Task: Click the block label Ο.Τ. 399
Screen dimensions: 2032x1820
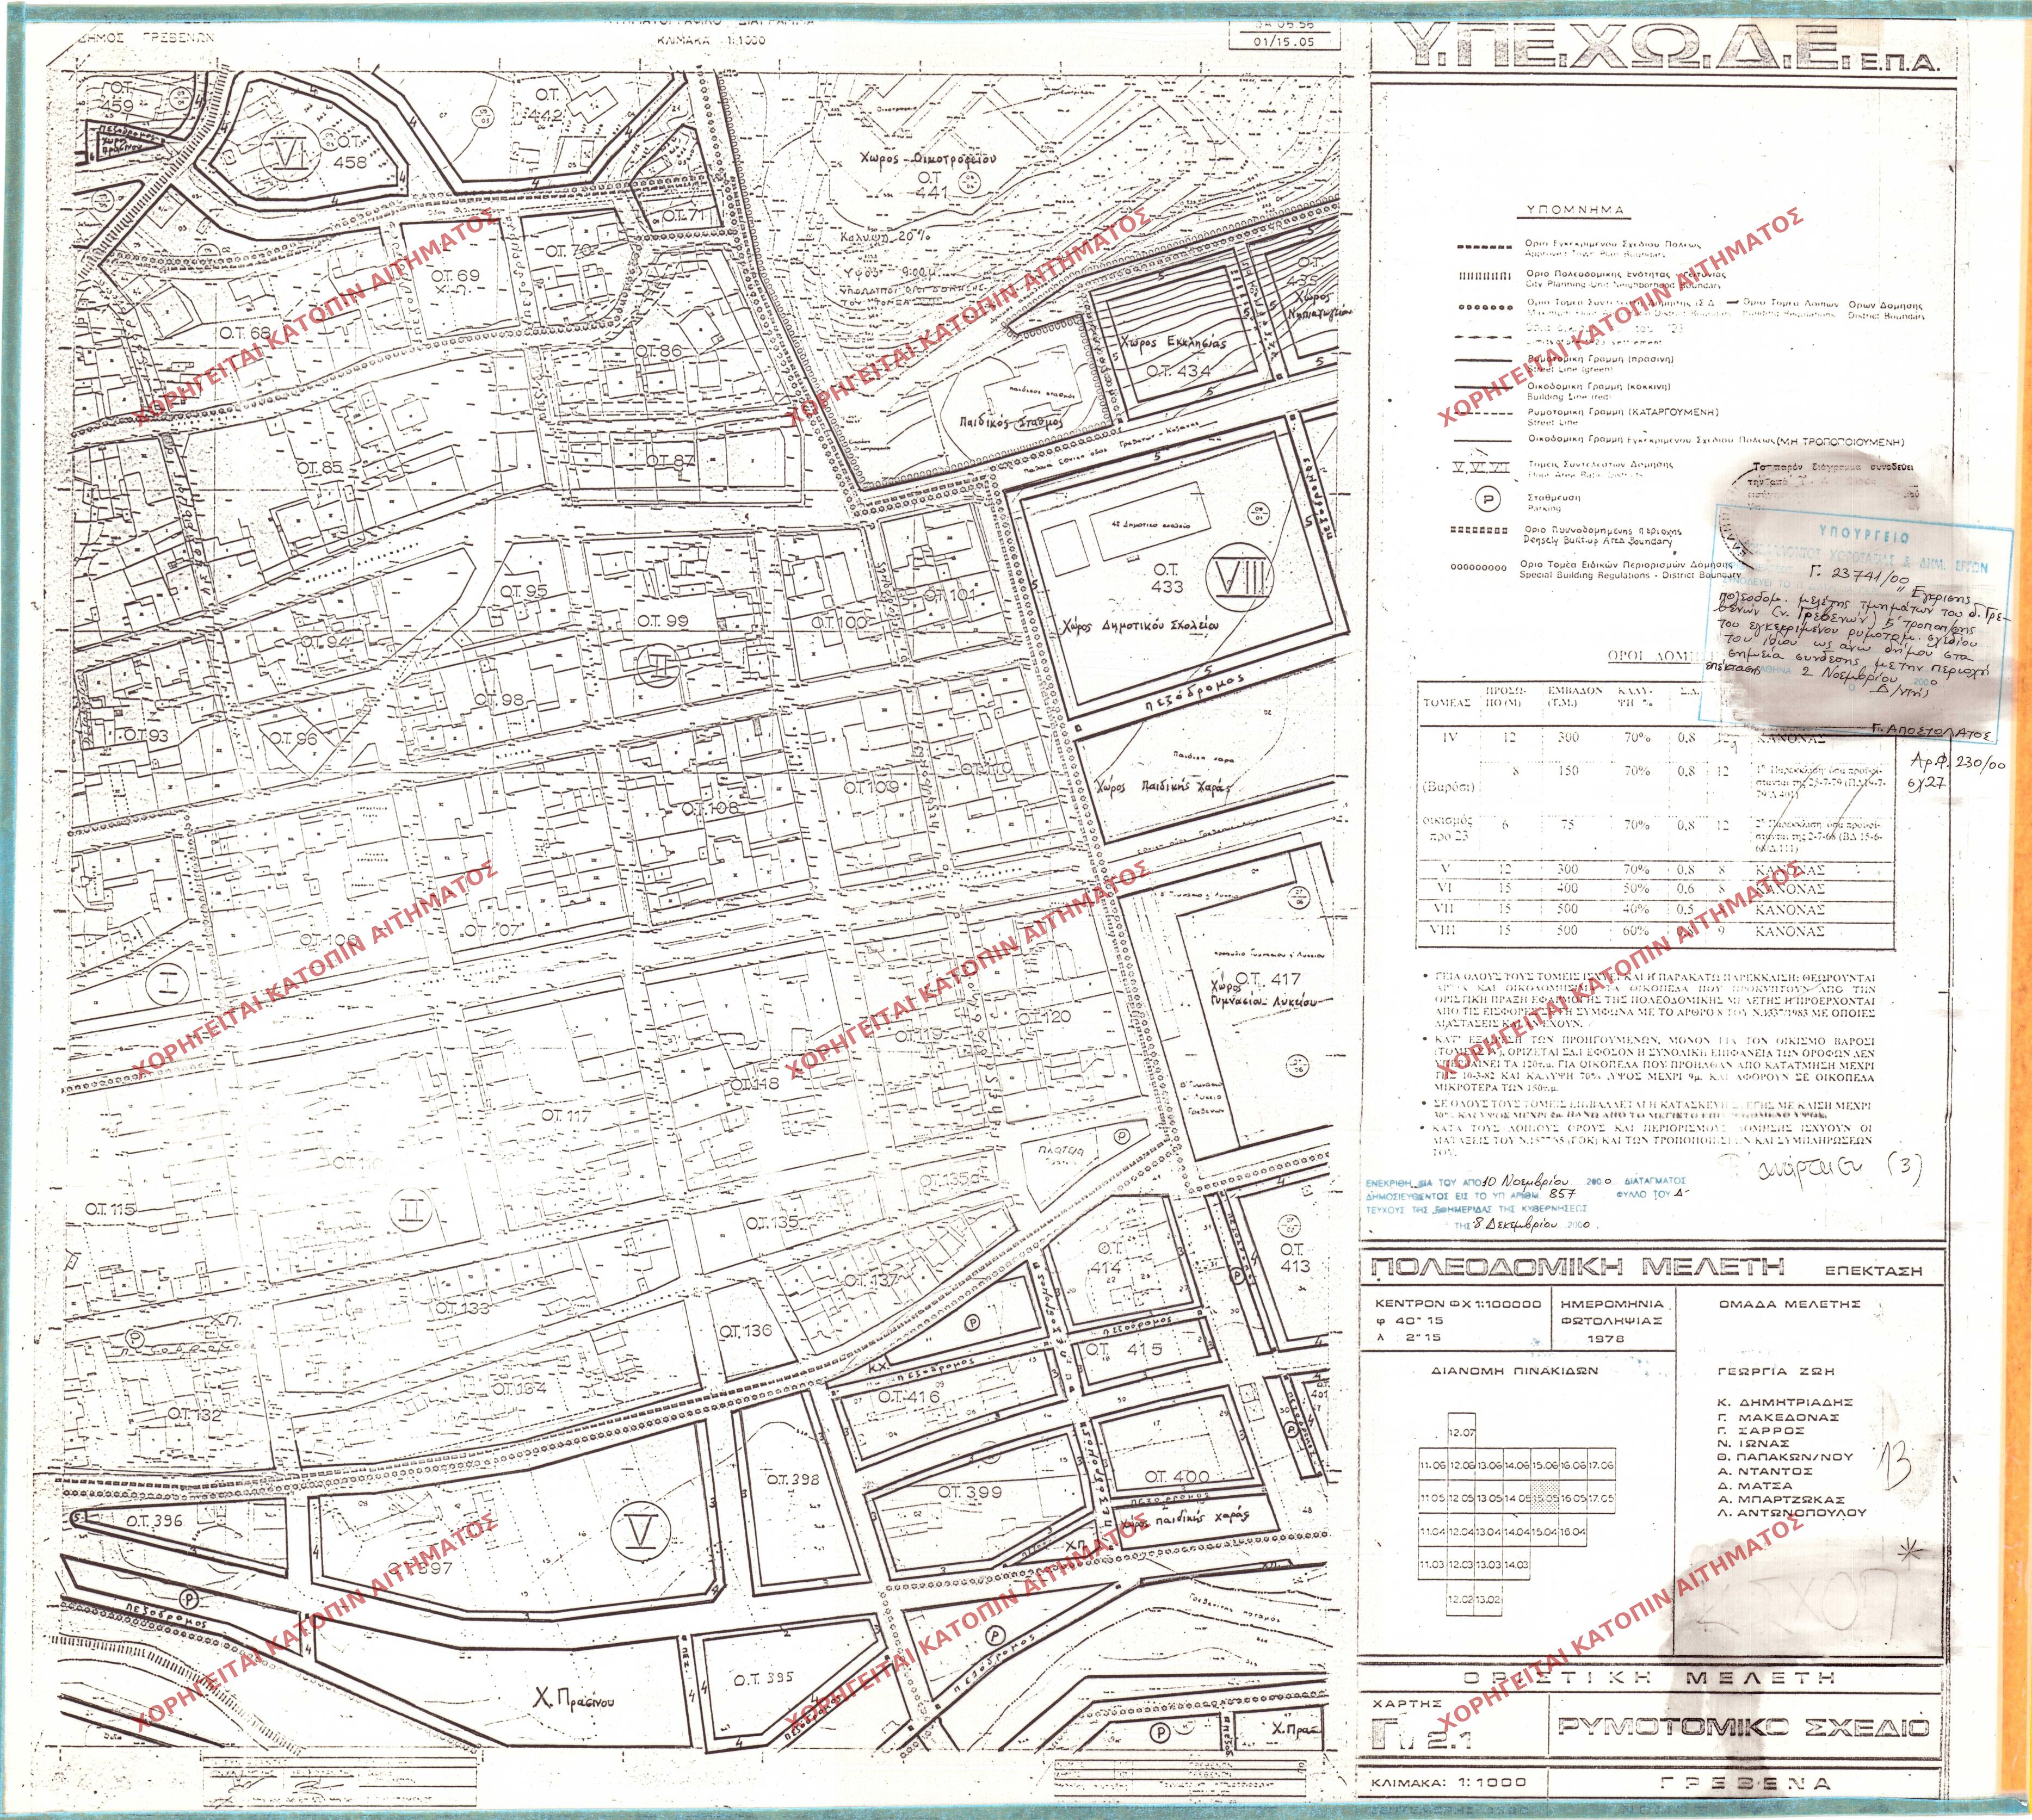Action: [x=969, y=1492]
